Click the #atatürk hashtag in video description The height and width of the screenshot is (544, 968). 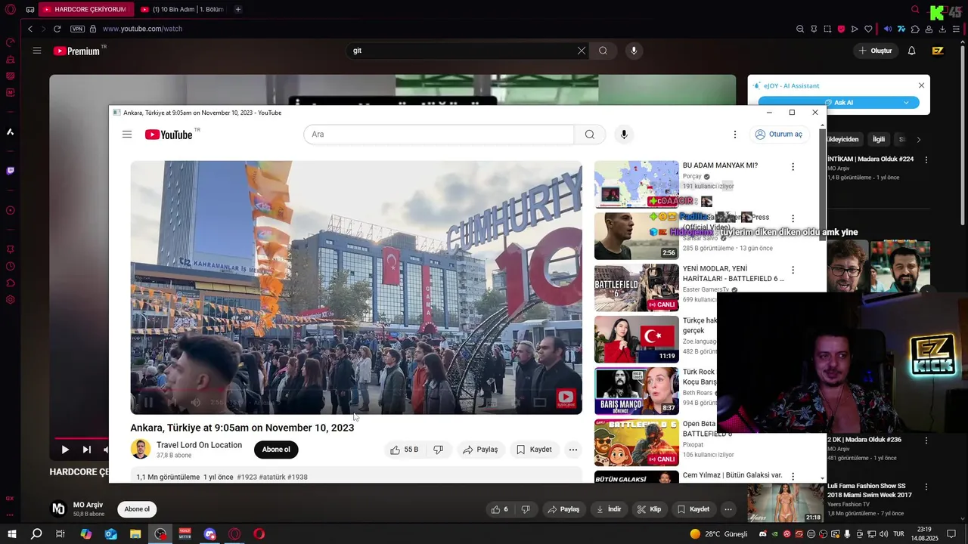272,477
